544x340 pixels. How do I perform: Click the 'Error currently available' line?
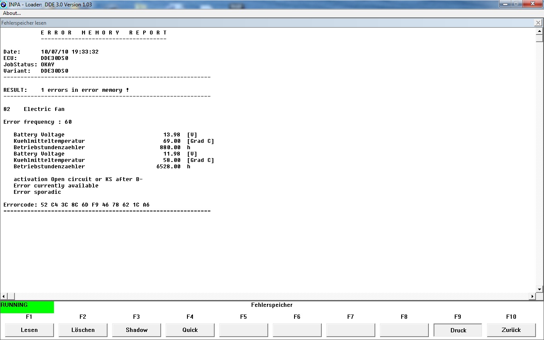point(56,186)
